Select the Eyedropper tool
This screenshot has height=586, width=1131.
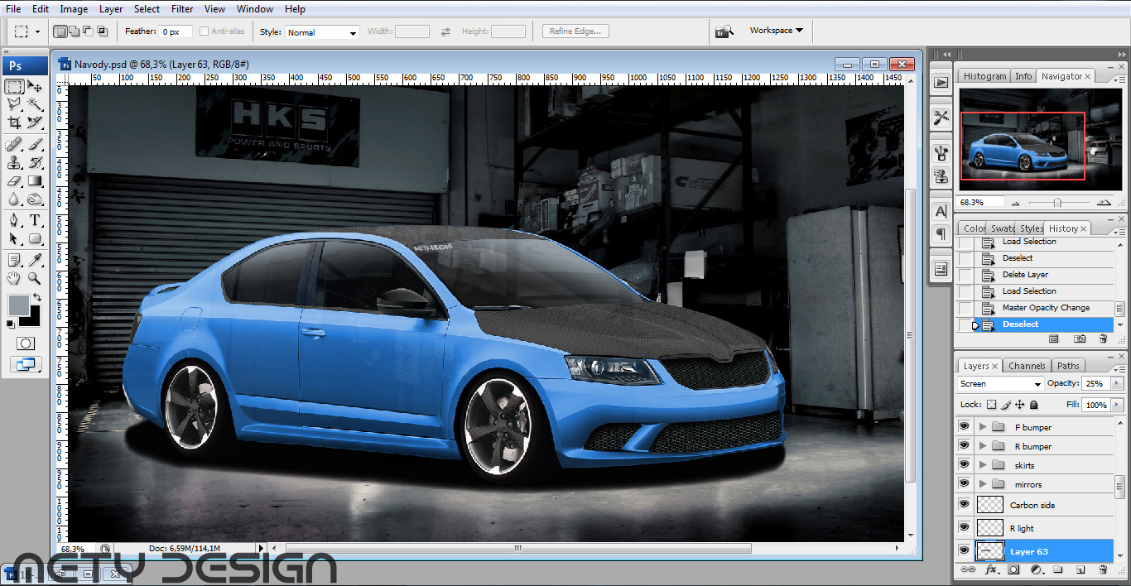click(35, 260)
